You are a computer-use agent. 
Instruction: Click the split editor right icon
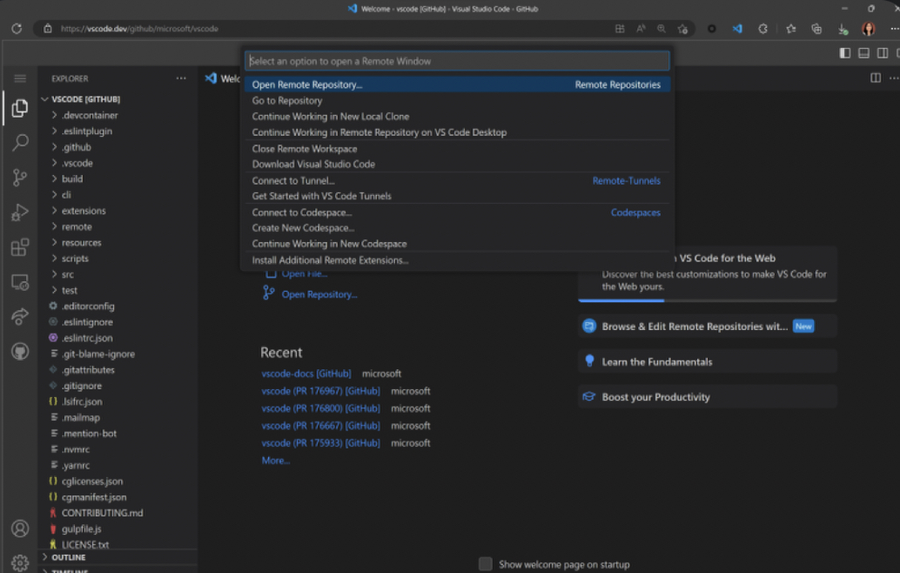point(876,78)
